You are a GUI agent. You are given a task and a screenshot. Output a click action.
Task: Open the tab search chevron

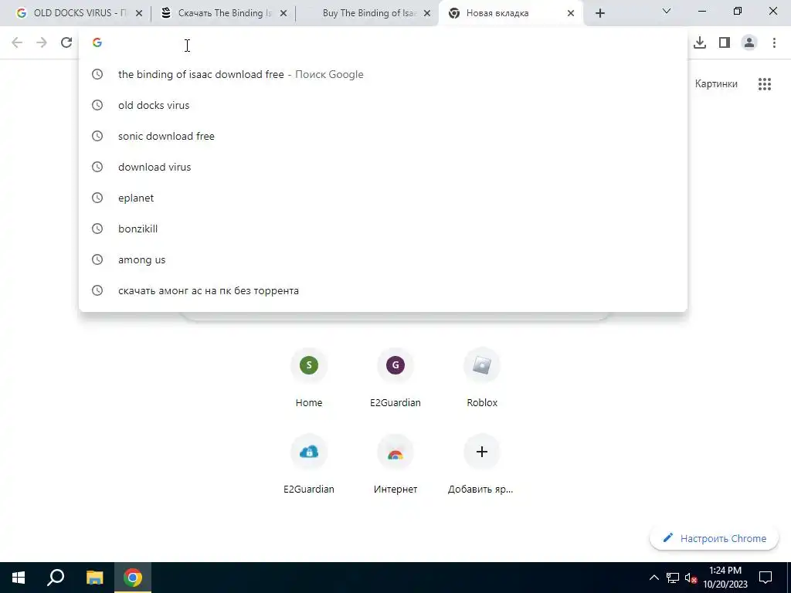point(667,11)
